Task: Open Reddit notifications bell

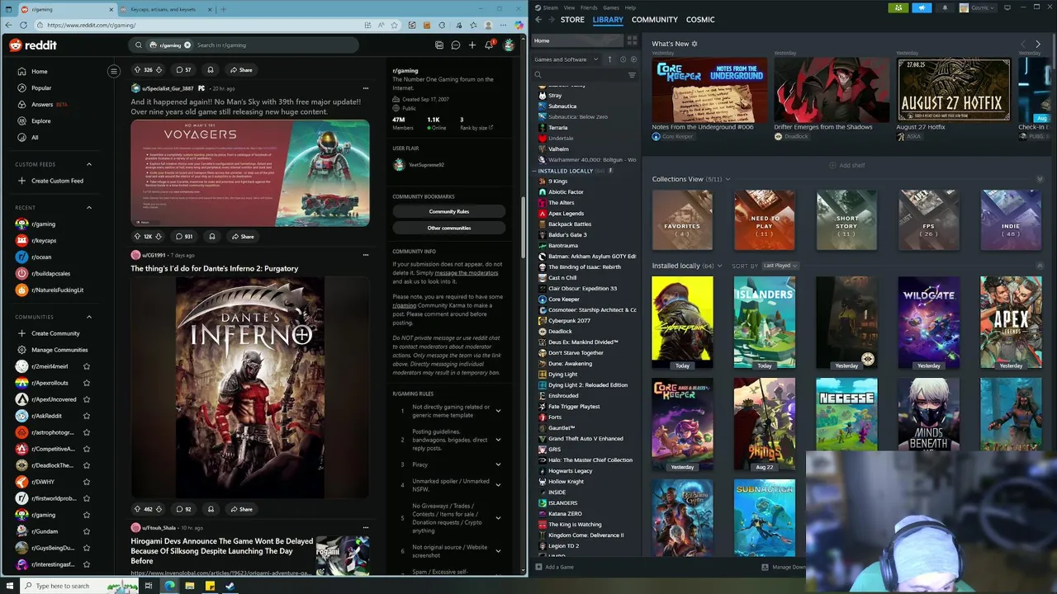Action: [x=489, y=45]
